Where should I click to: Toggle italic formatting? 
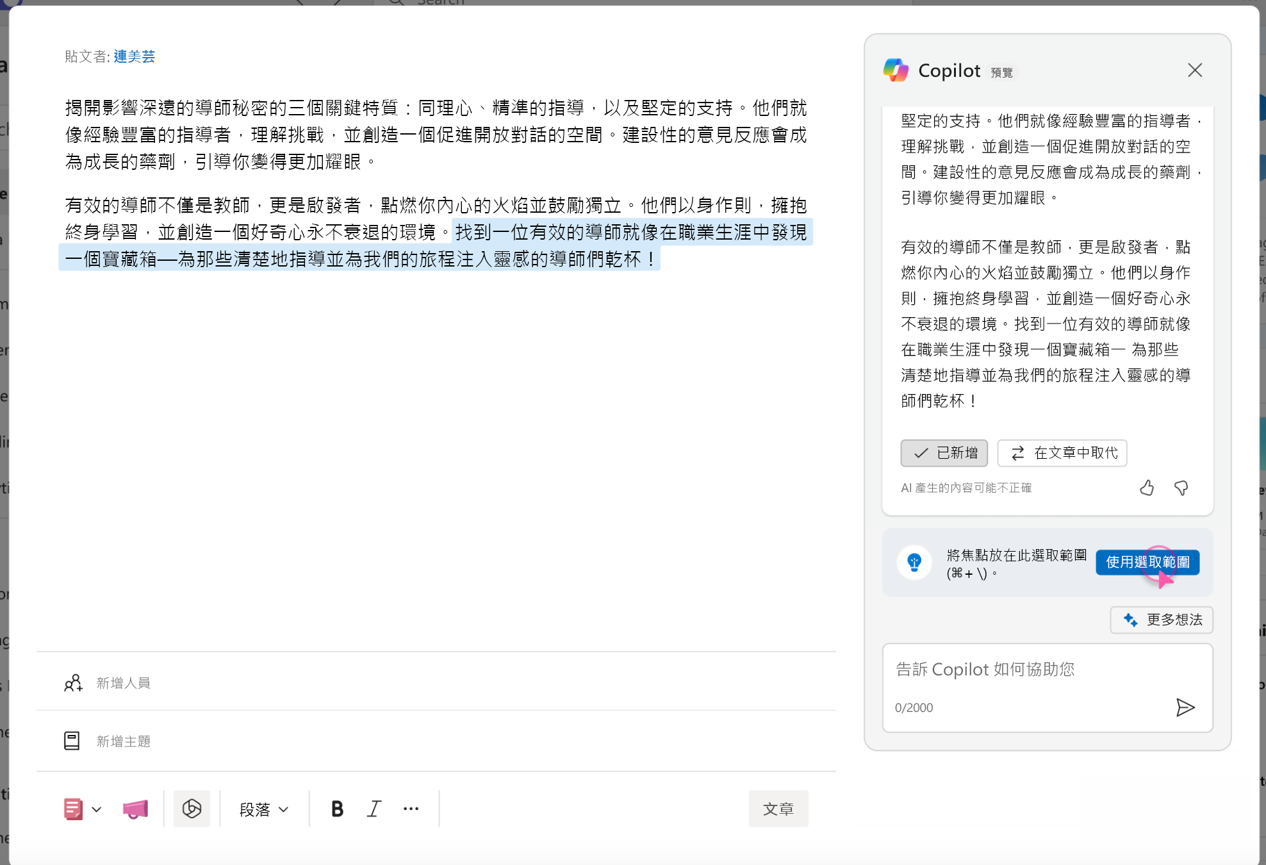(374, 809)
